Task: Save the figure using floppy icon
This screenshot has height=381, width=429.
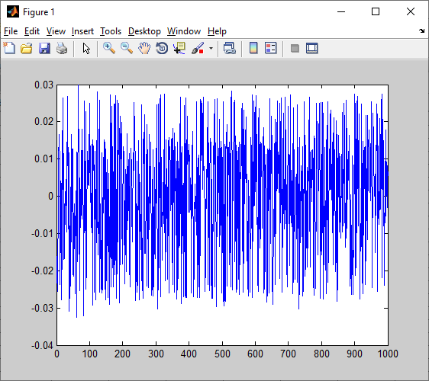Action: 44,48
